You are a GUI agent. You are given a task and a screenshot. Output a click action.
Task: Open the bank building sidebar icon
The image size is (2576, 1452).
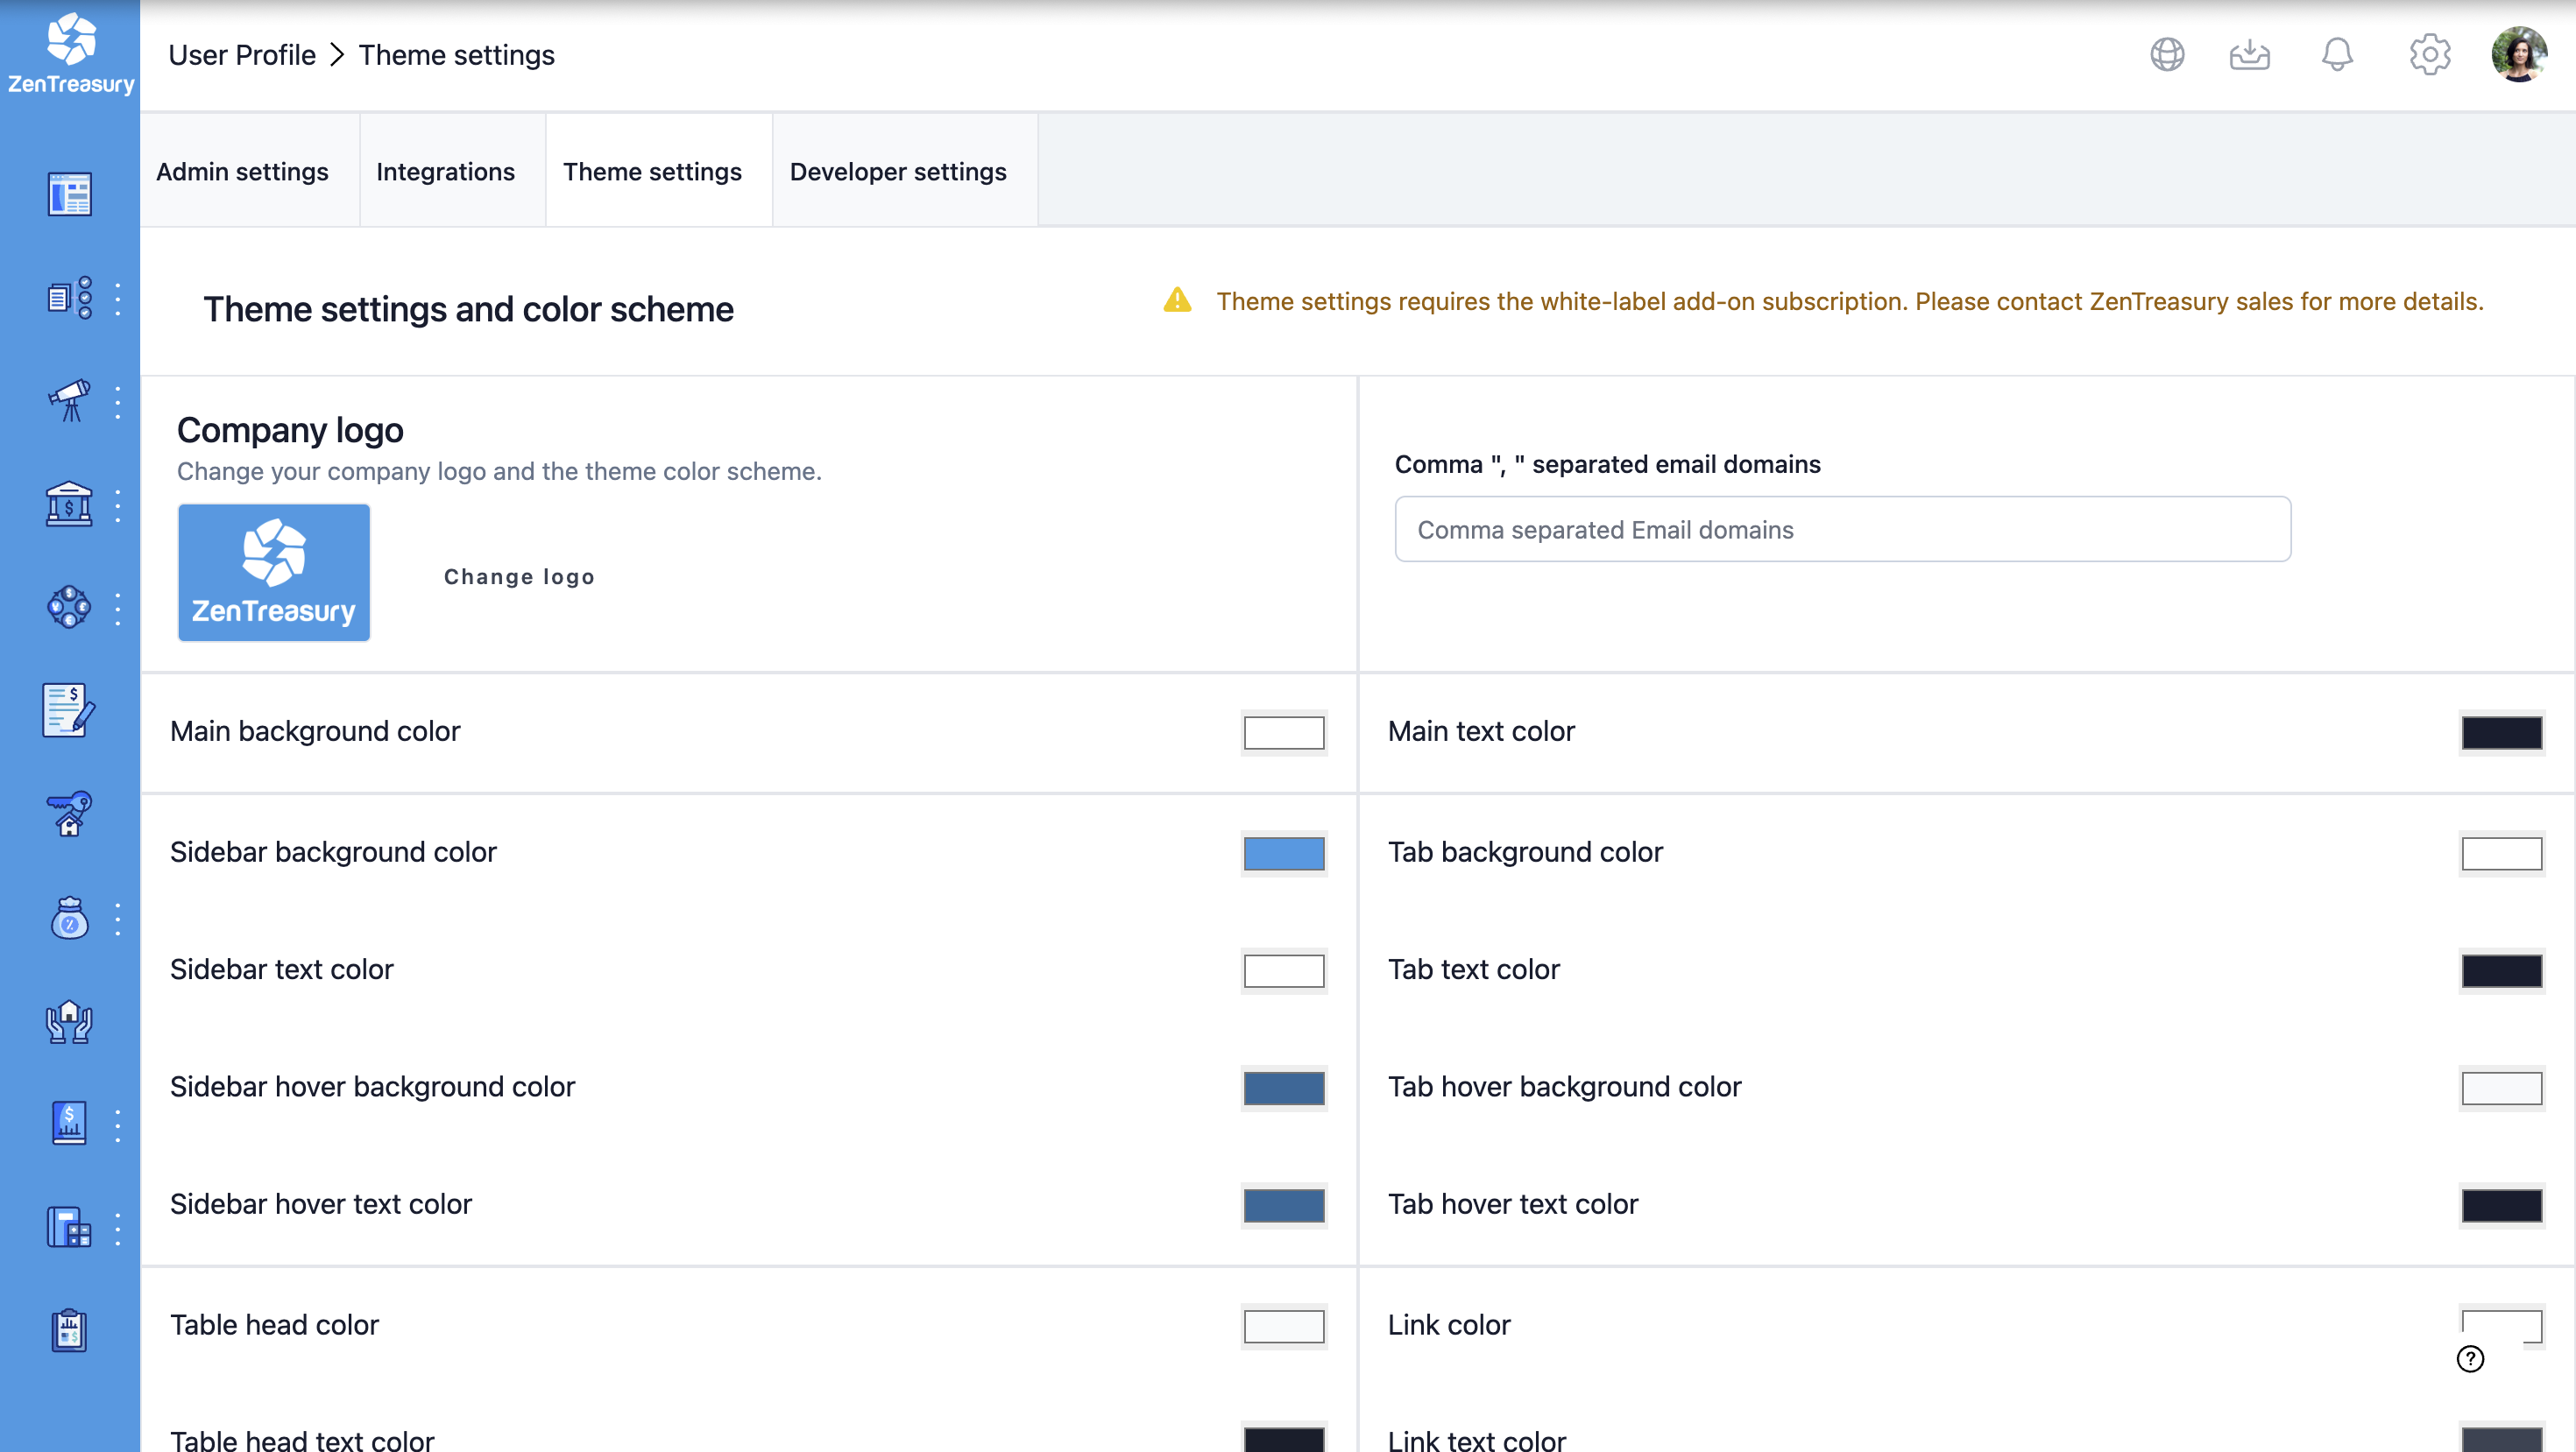point(69,504)
